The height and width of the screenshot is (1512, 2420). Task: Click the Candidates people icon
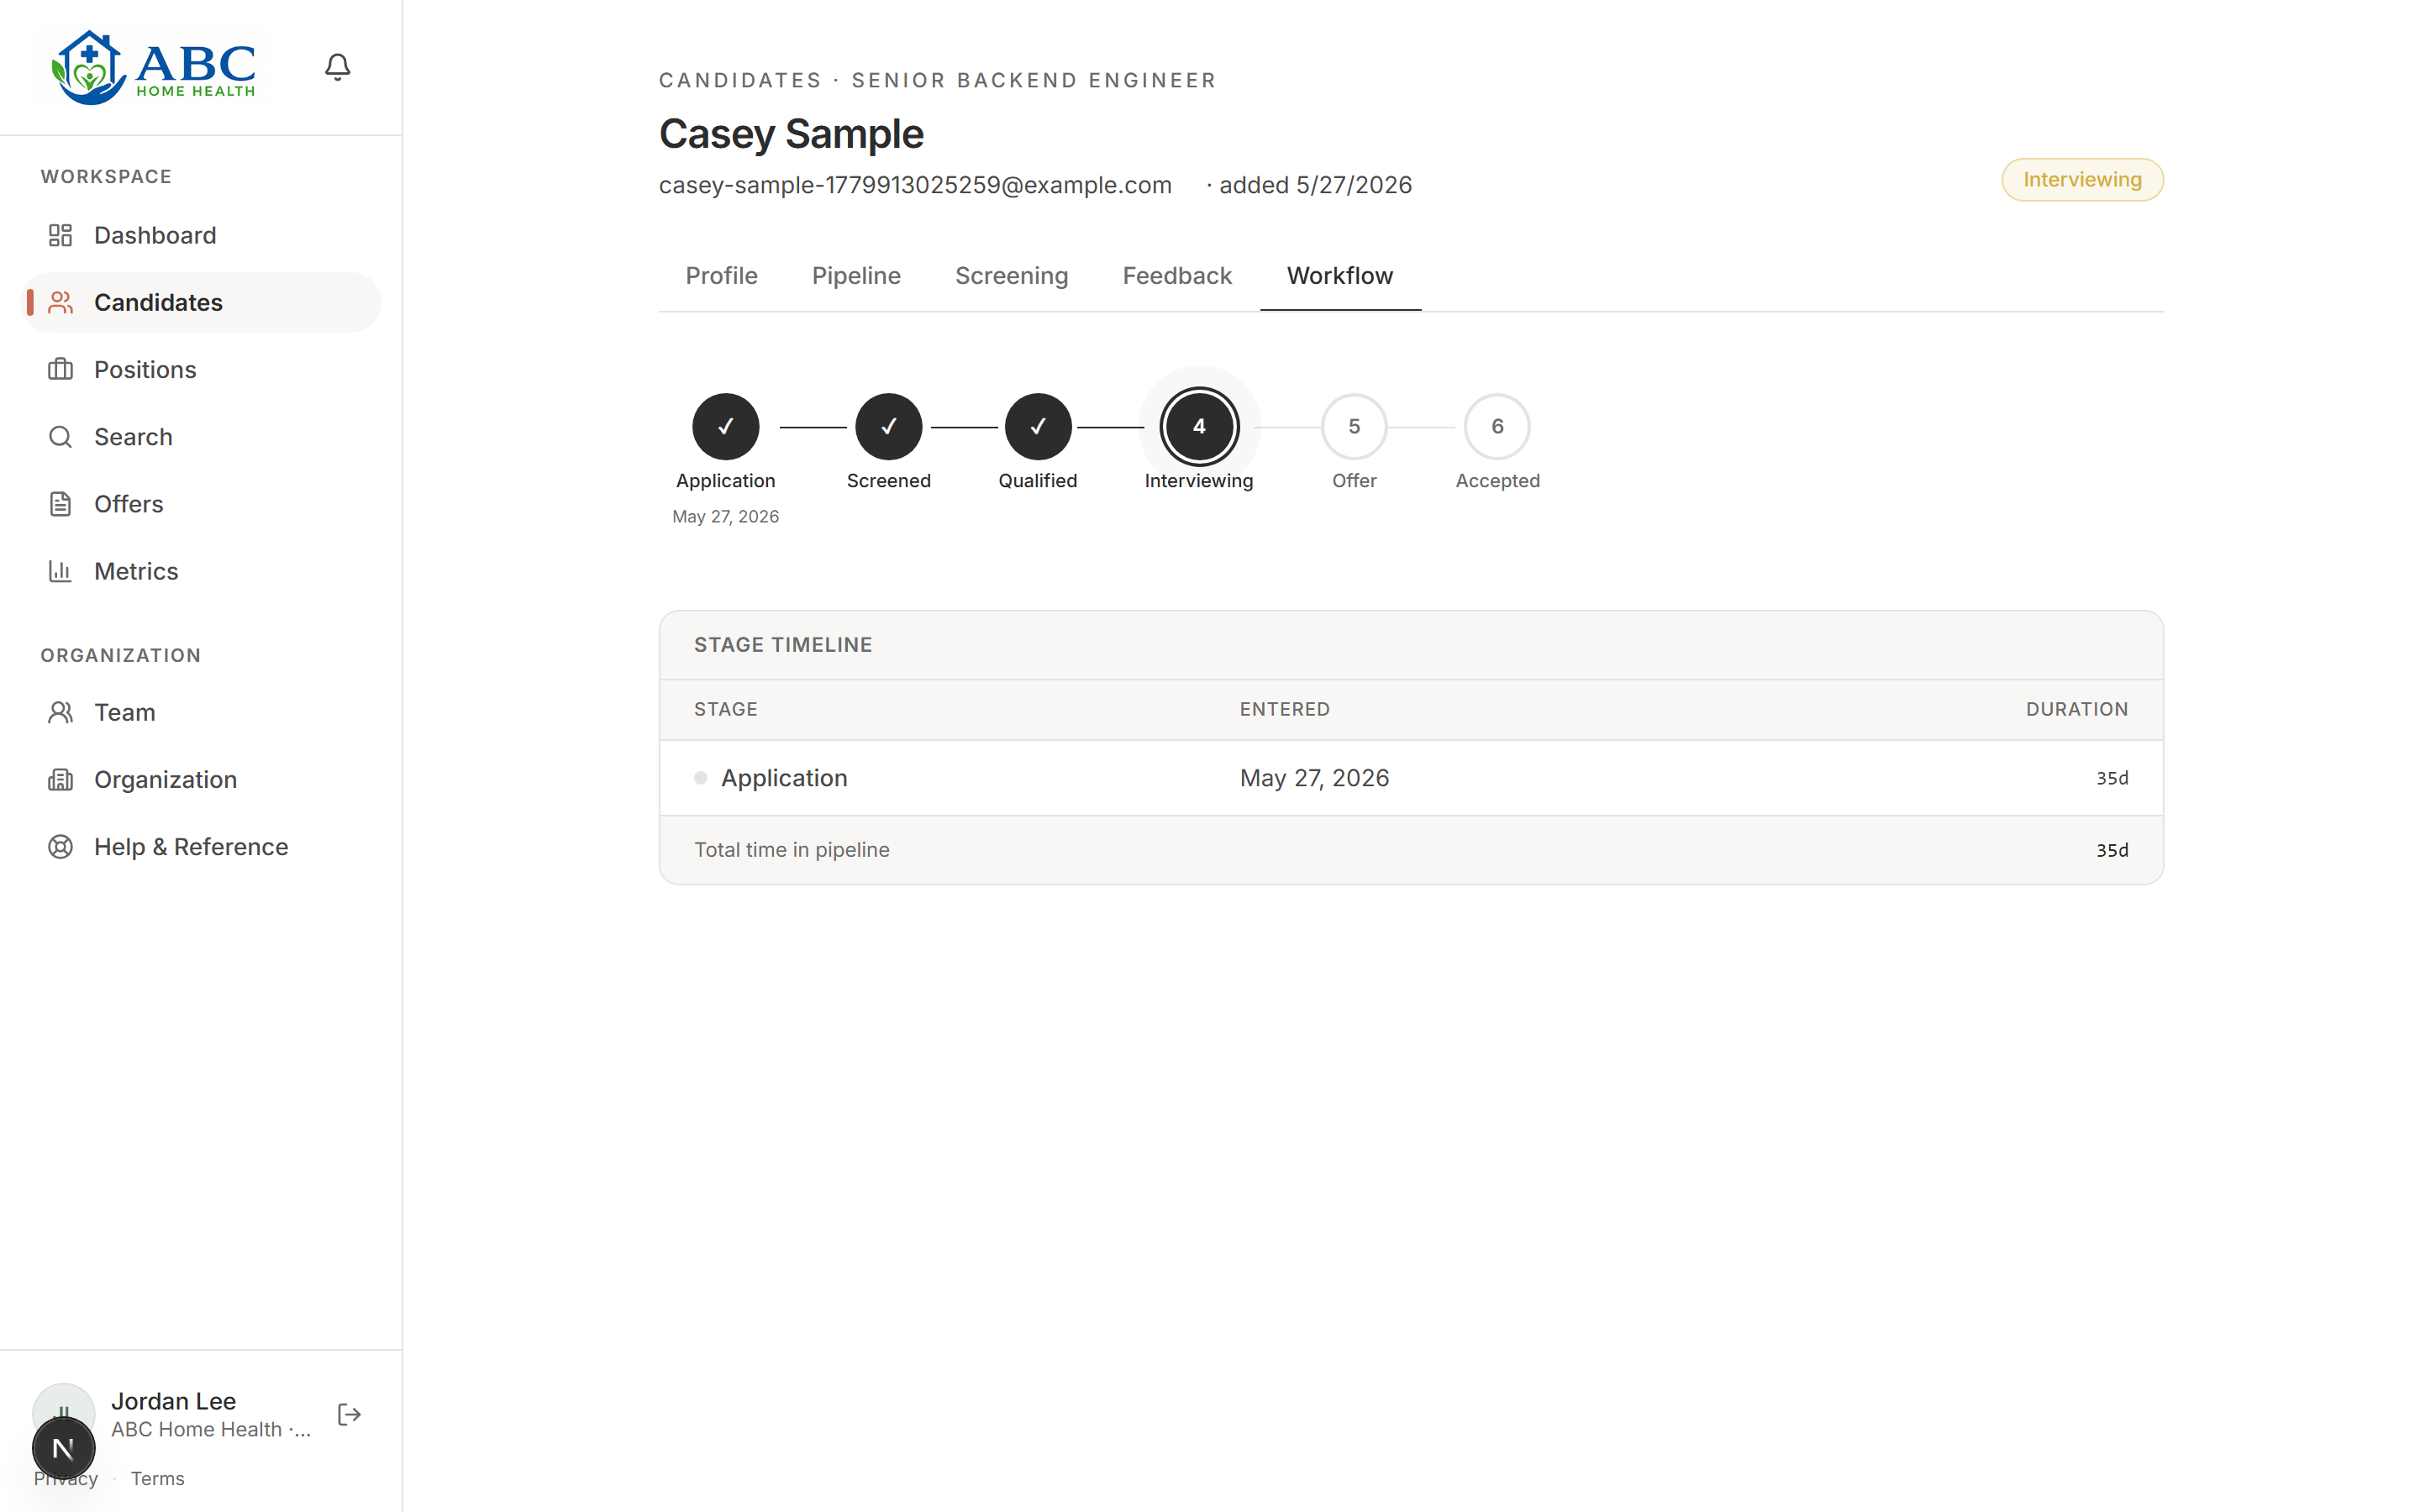60,302
